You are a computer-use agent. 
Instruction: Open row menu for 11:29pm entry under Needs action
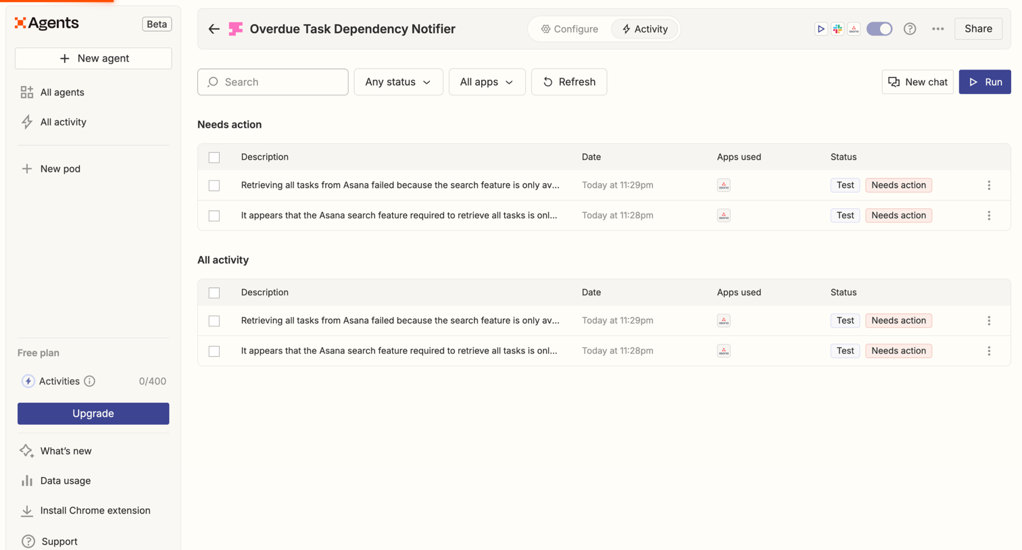[x=989, y=185]
